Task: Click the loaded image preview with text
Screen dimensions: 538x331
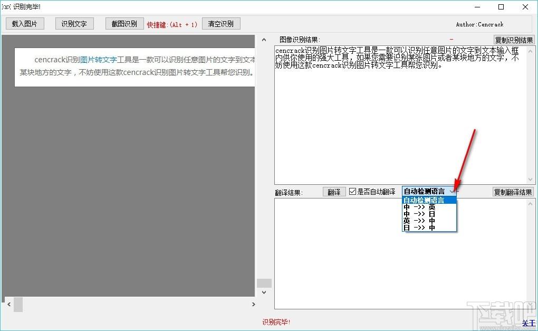Action: [x=134, y=67]
